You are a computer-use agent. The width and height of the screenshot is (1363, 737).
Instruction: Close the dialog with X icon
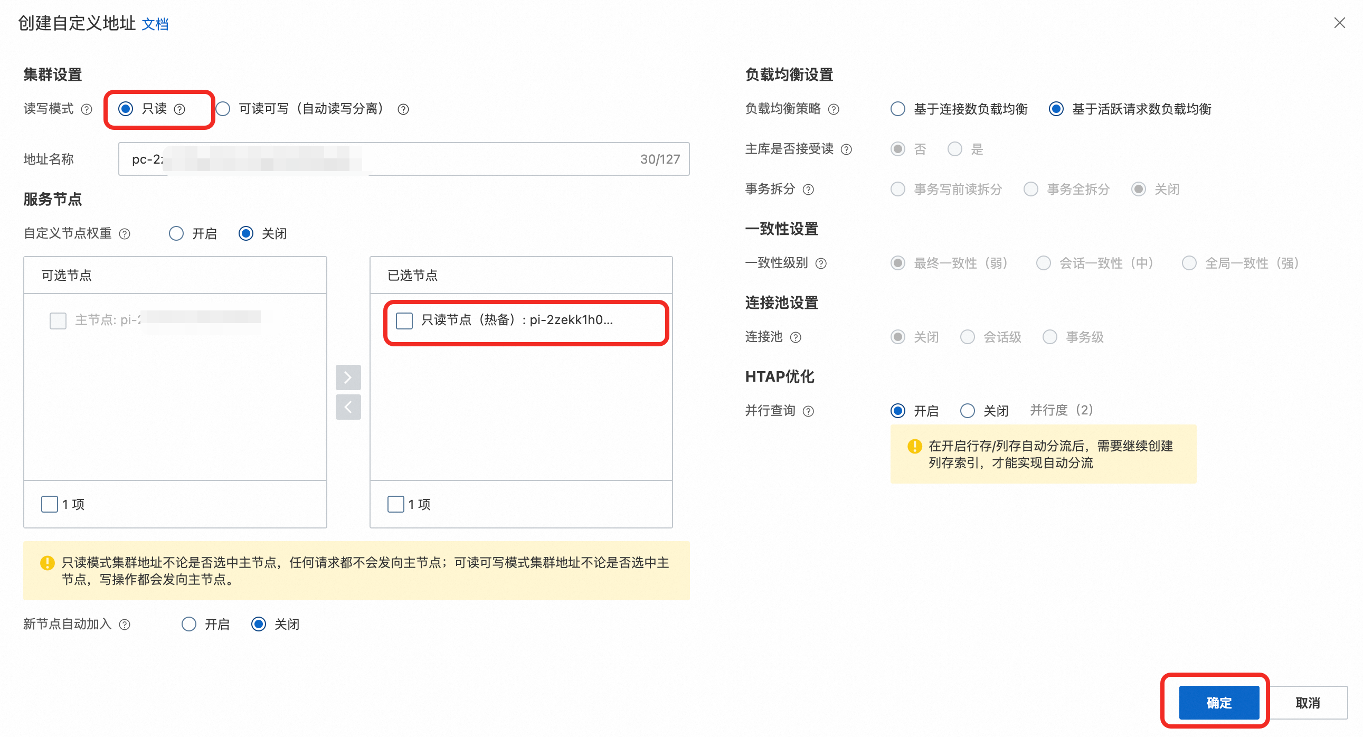[x=1339, y=23]
